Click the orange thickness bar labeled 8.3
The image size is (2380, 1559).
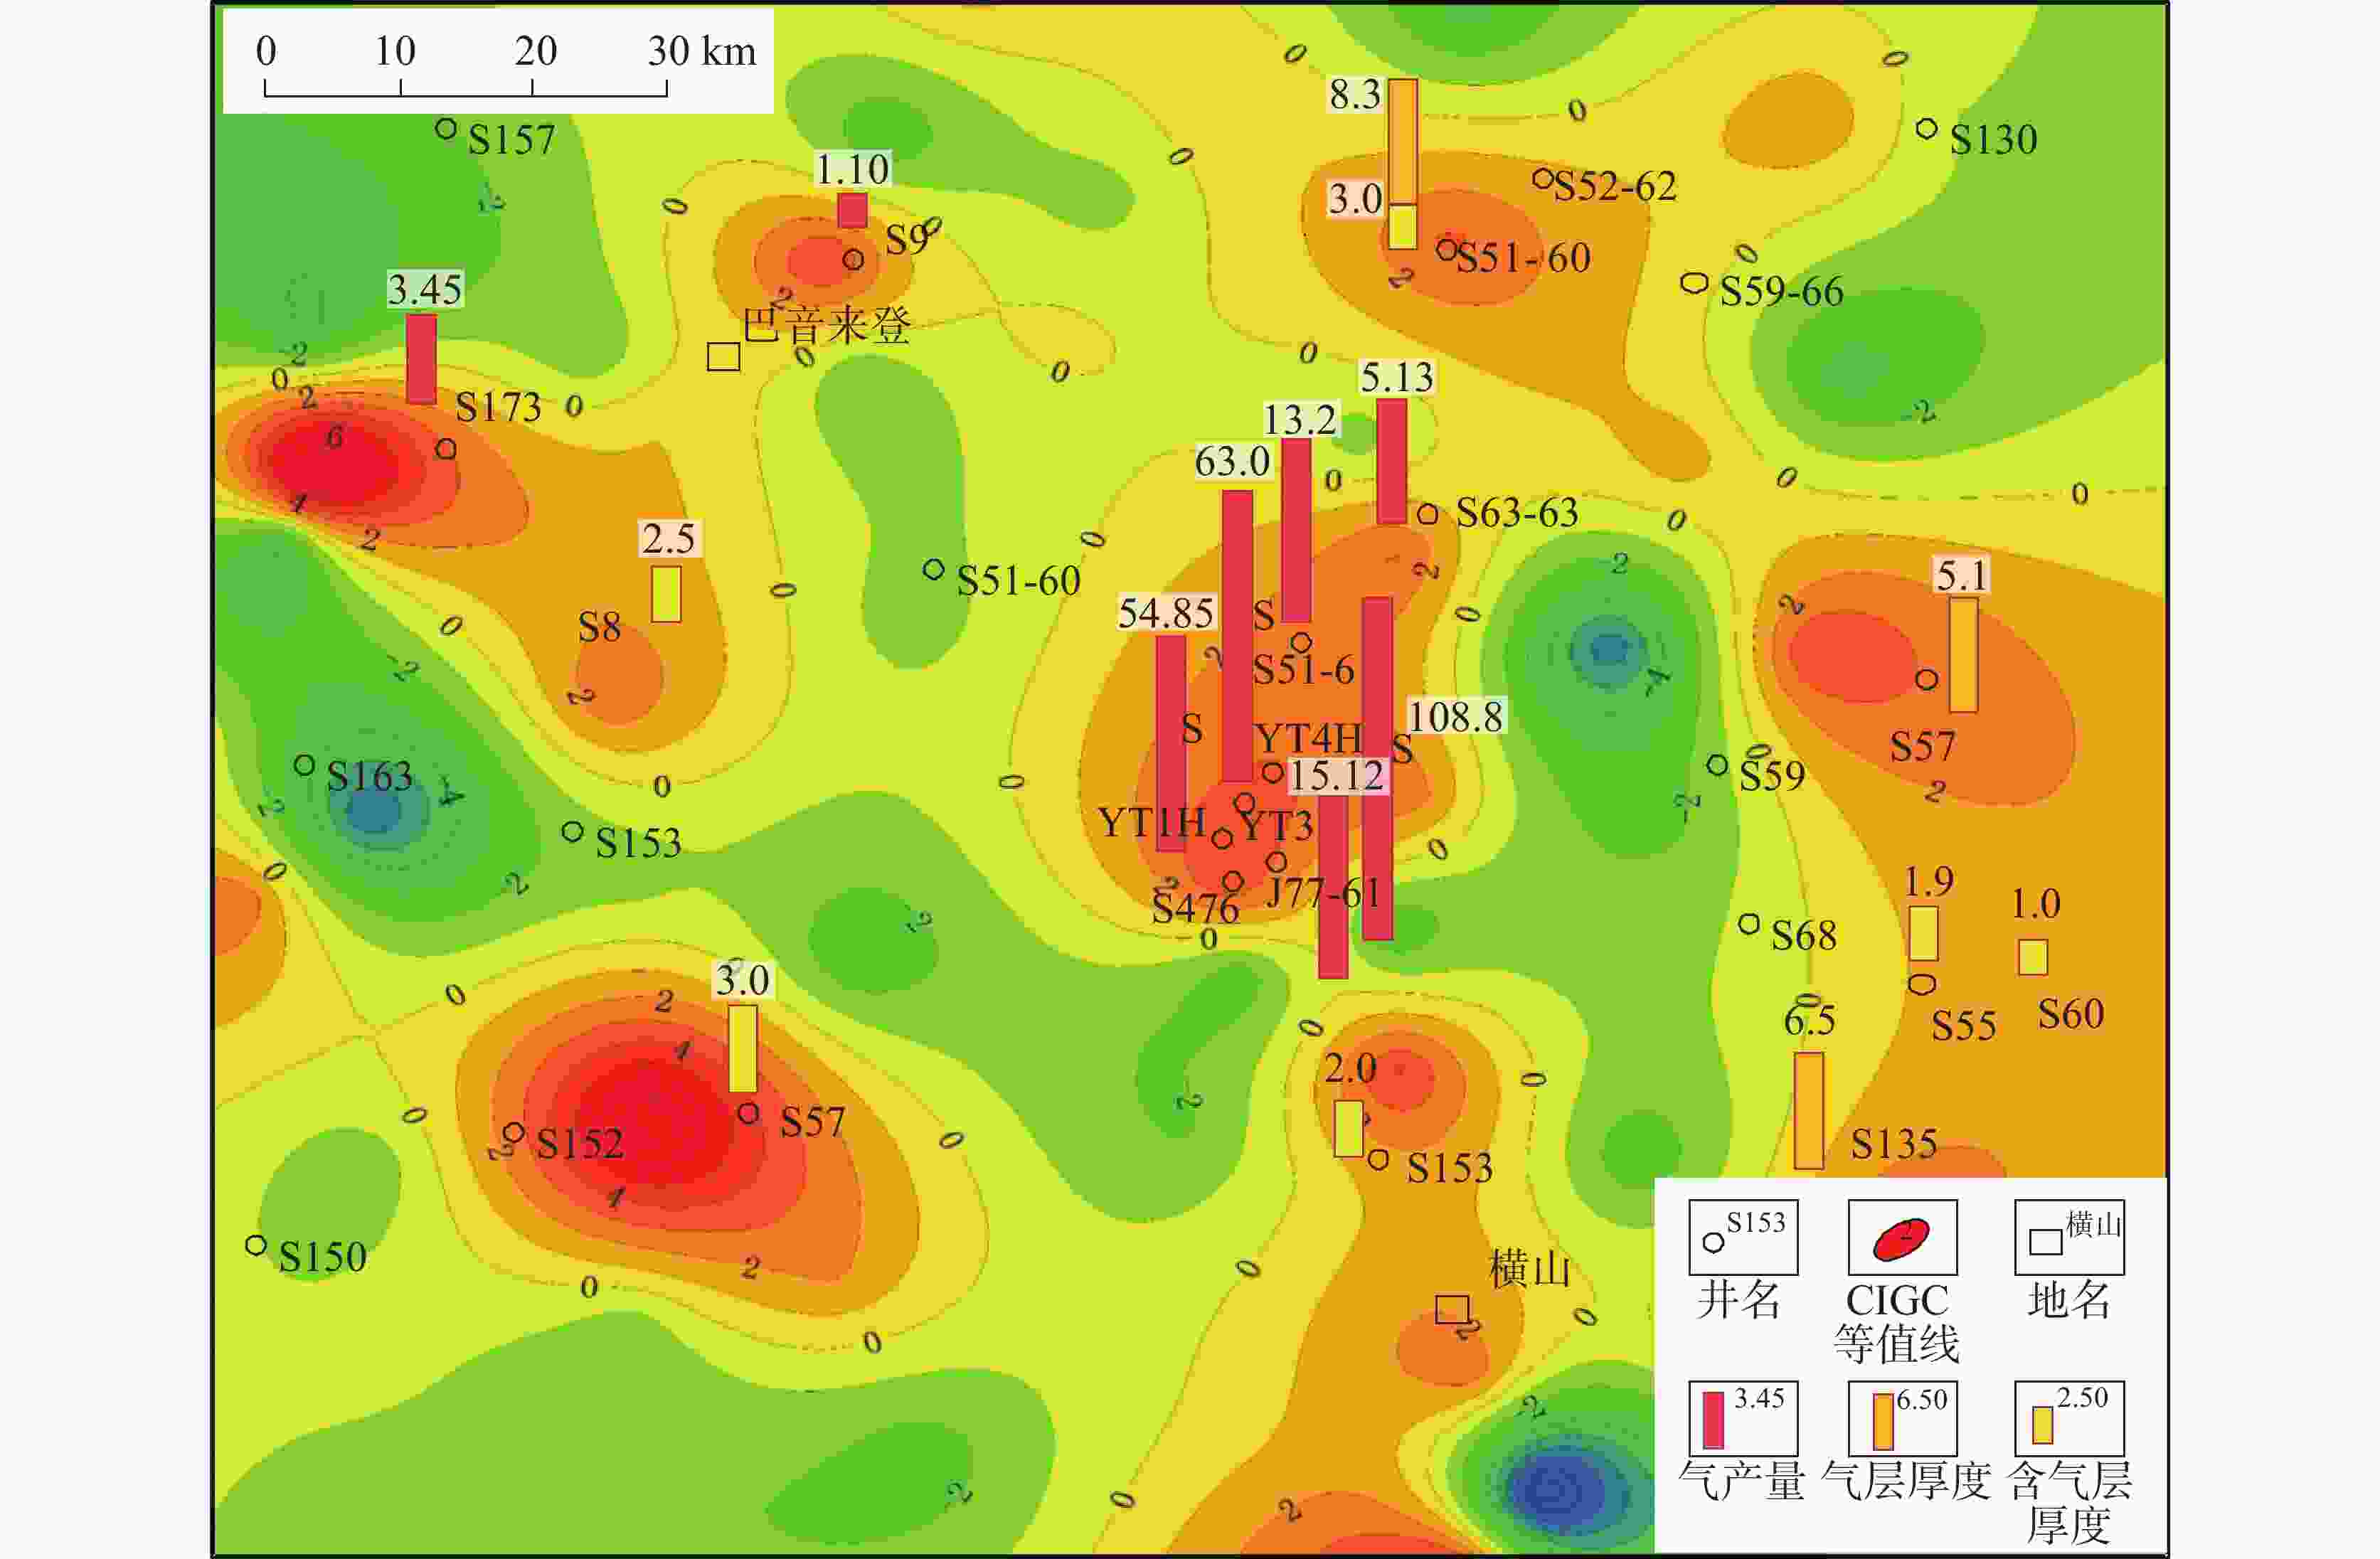pyautogui.click(x=1402, y=142)
